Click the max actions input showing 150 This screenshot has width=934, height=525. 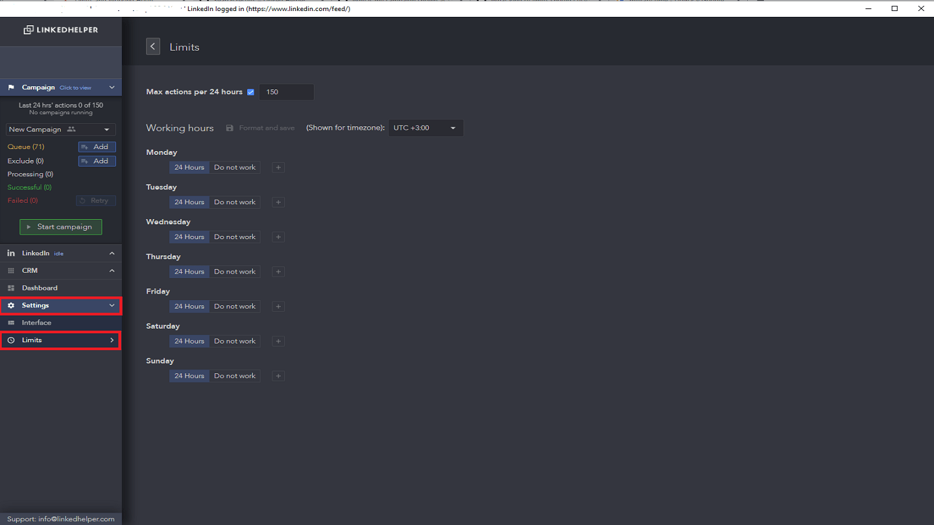[x=287, y=92]
